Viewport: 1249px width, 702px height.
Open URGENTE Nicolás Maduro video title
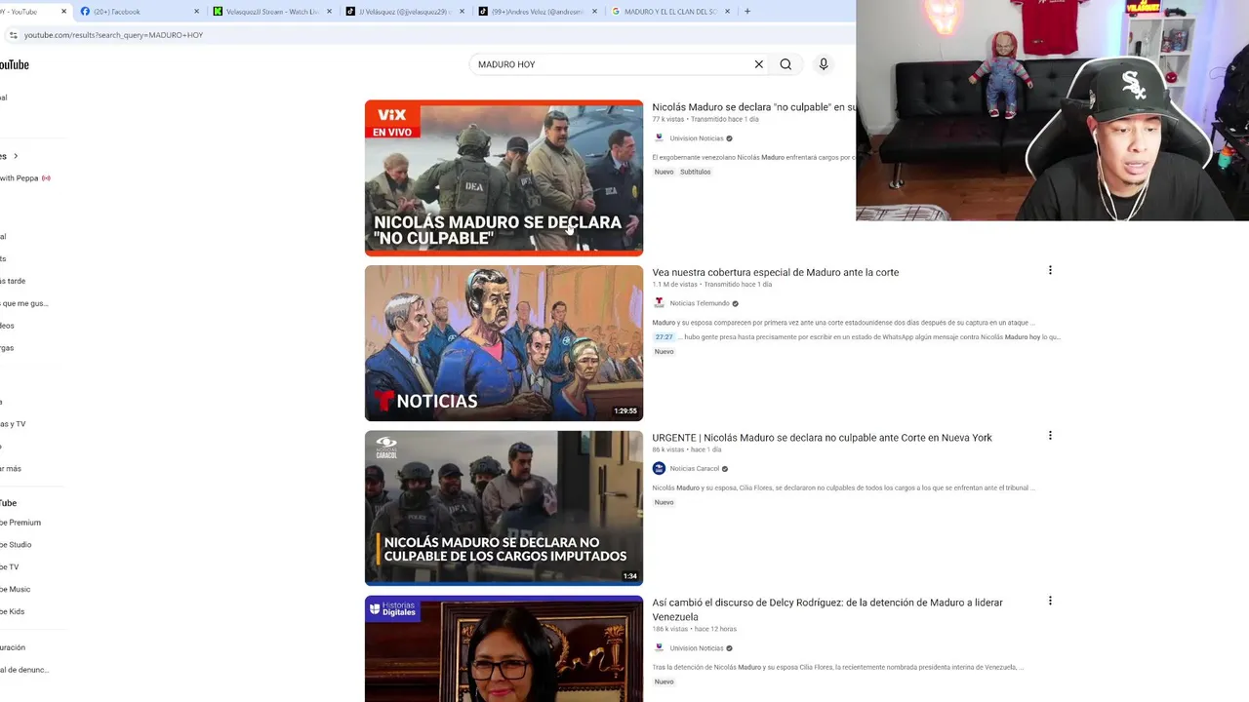pos(822,438)
